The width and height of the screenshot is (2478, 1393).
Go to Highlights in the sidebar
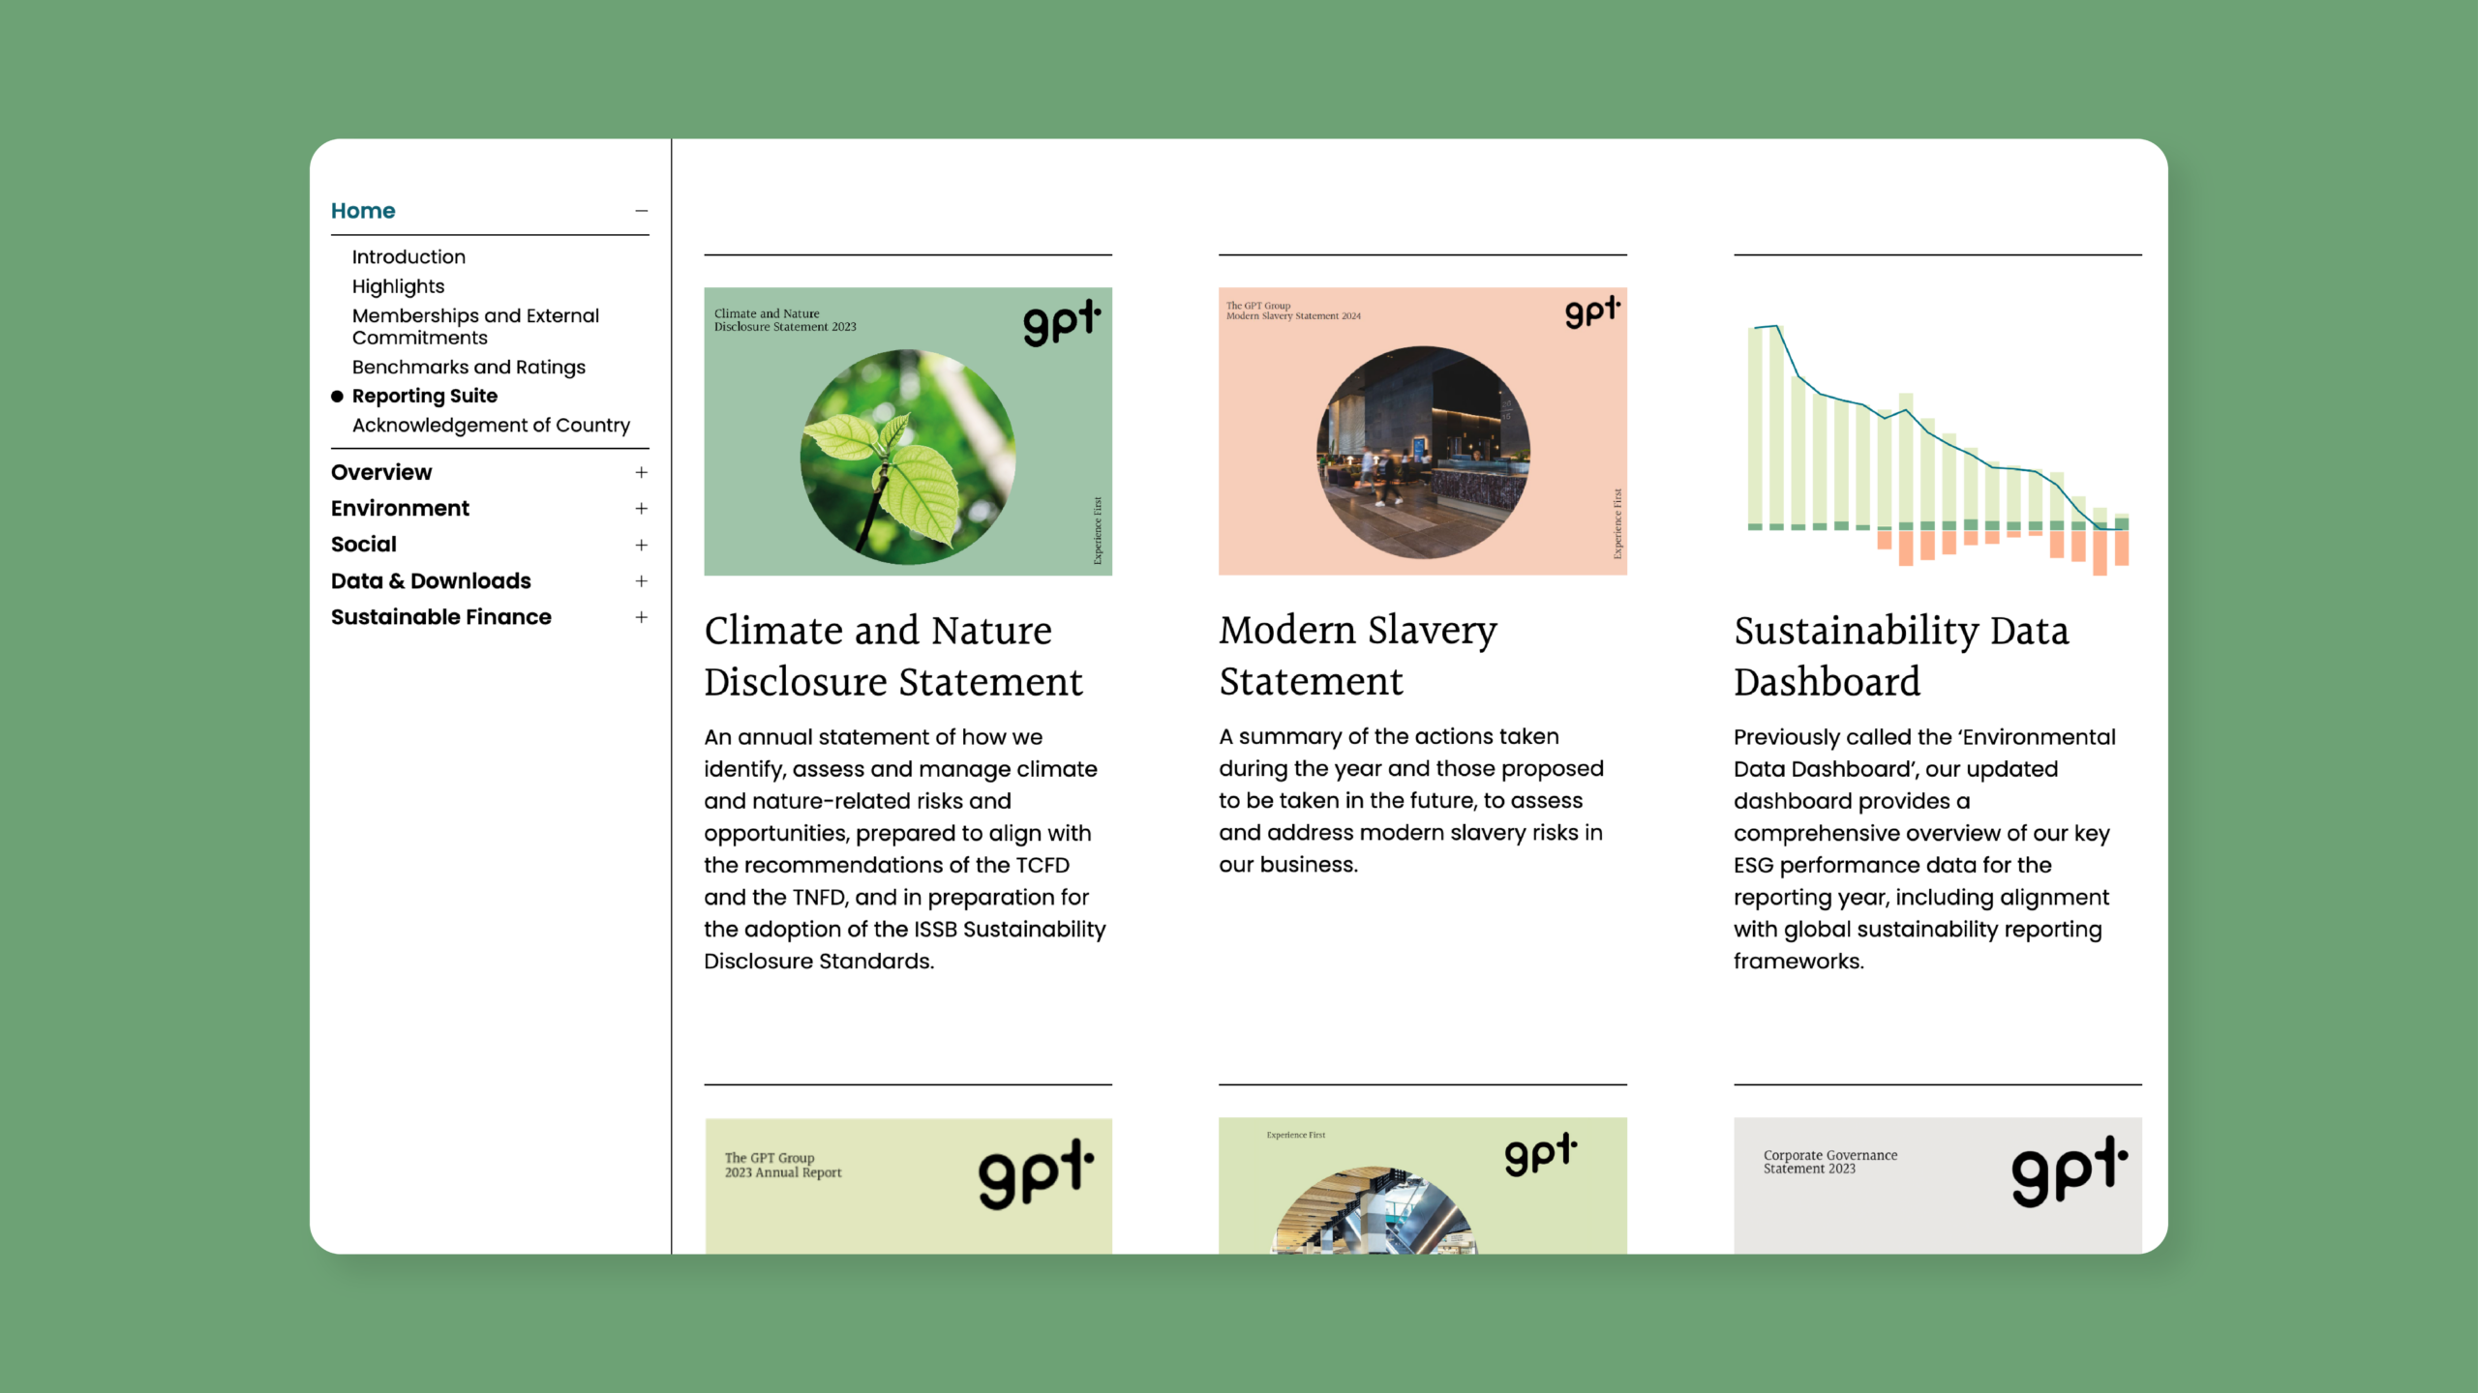[x=398, y=286]
